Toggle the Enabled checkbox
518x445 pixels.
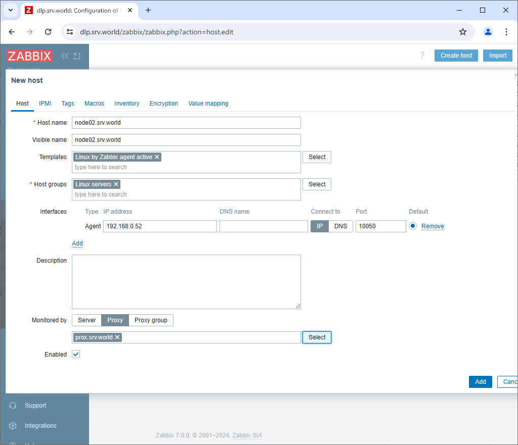pyautogui.click(x=76, y=355)
